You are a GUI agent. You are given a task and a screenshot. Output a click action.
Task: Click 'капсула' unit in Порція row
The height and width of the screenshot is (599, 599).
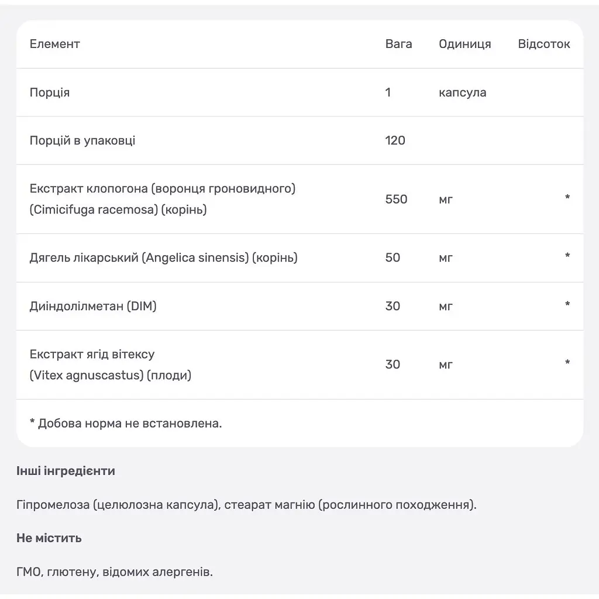pos(462,92)
